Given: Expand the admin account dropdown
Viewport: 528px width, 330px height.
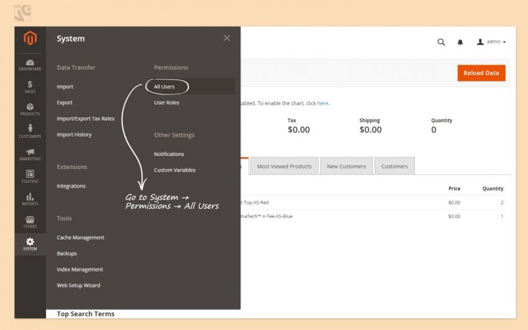Looking at the screenshot, I should point(491,42).
